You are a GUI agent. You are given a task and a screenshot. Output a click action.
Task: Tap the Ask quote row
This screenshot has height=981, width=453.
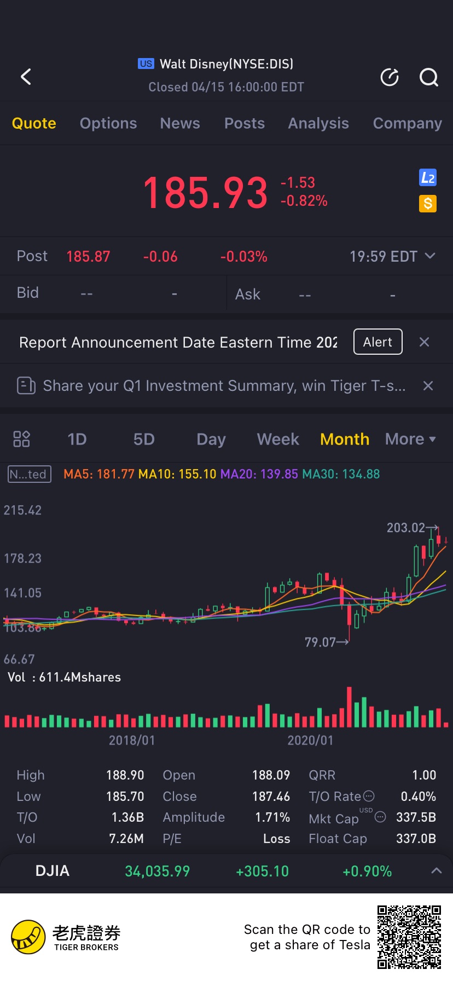coord(340,294)
